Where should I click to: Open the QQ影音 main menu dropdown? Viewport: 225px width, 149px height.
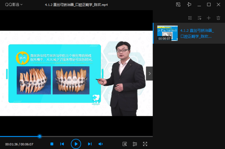coord(14,5)
